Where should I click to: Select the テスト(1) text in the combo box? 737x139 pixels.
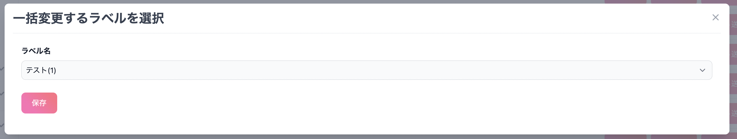(x=41, y=70)
